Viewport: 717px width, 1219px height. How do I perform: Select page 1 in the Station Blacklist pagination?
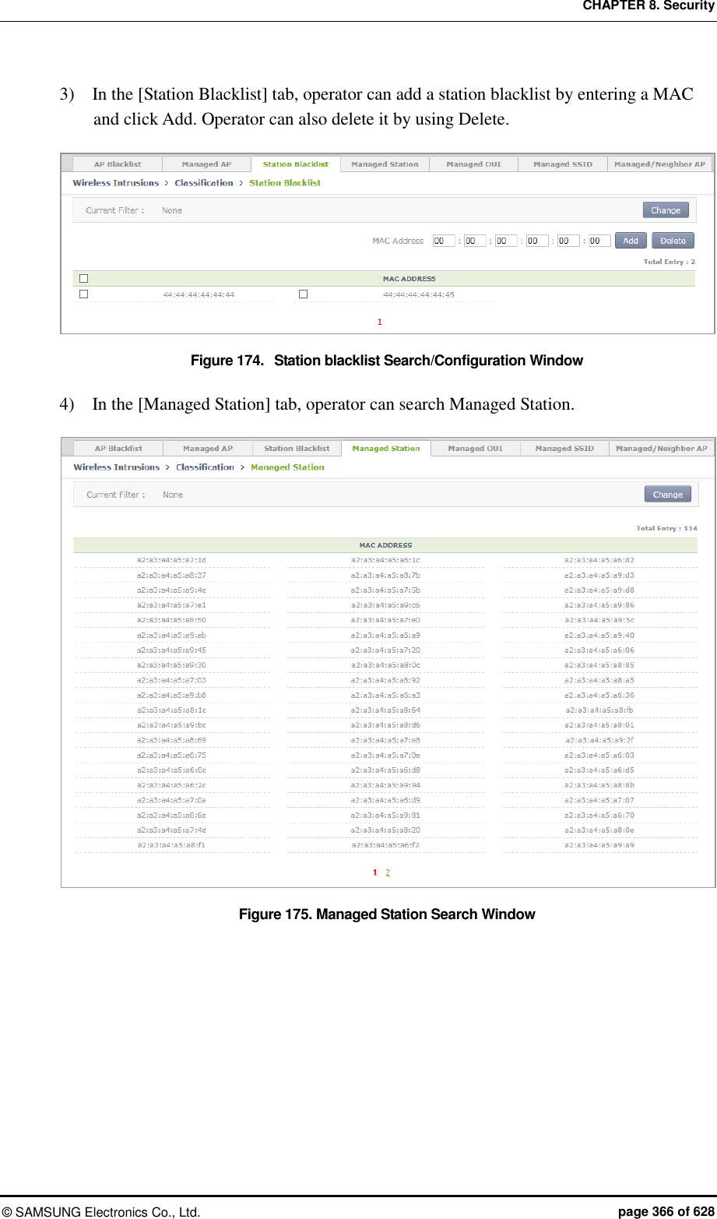pos(379,321)
